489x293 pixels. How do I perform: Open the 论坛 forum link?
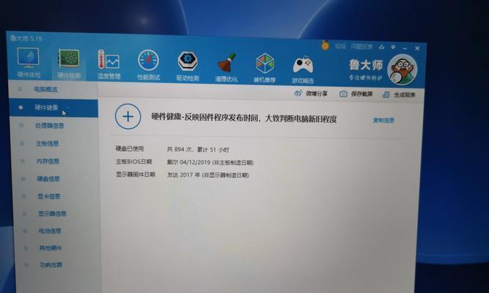[341, 46]
